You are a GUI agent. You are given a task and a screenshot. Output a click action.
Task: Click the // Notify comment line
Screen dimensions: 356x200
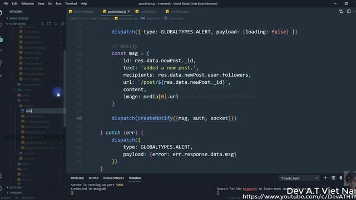click(125, 46)
